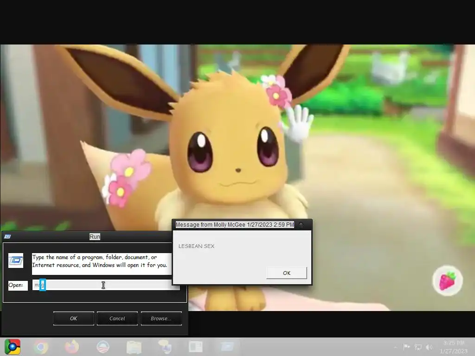
Task: Click the Run dialog title bar icon
Action: click(x=7, y=236)
